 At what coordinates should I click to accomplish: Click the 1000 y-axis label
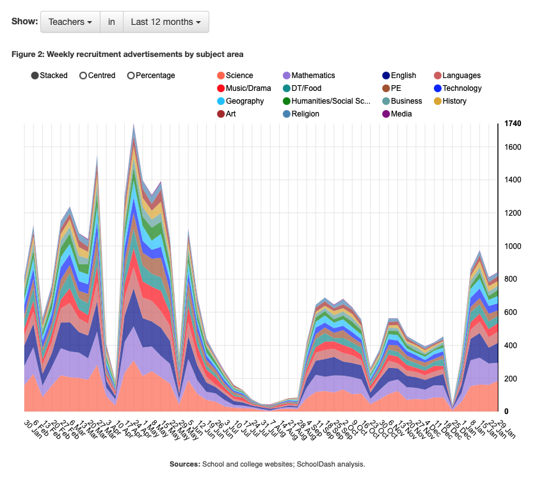513,246
